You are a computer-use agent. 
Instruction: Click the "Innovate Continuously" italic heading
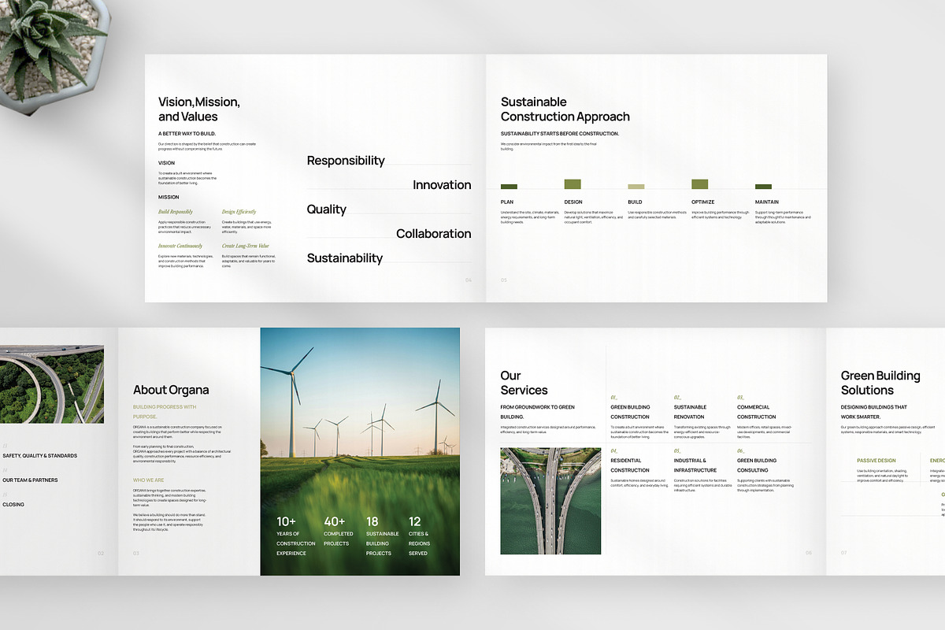coord(180,246)
